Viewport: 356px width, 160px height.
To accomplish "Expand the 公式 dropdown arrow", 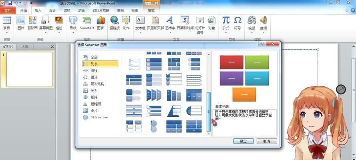I will coord(226,33).
